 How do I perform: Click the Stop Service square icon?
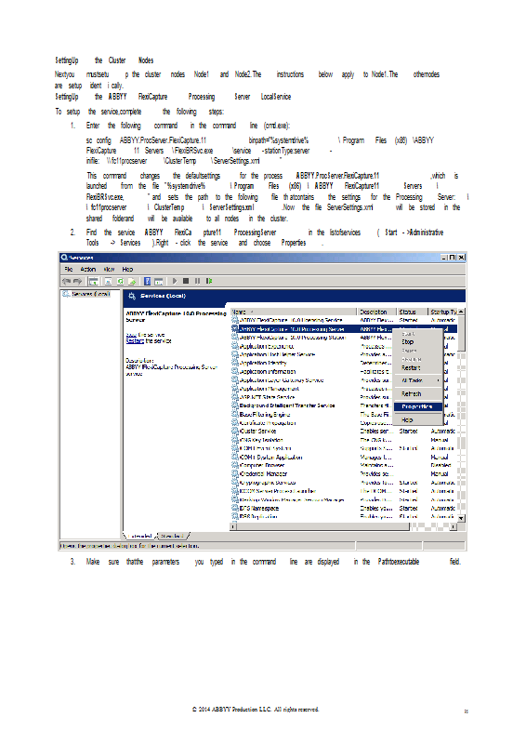click(186, 281)
